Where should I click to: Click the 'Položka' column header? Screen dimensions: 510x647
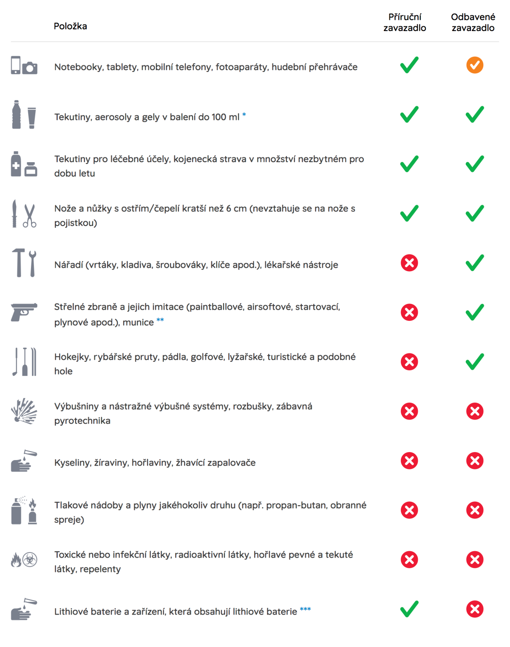71,26
